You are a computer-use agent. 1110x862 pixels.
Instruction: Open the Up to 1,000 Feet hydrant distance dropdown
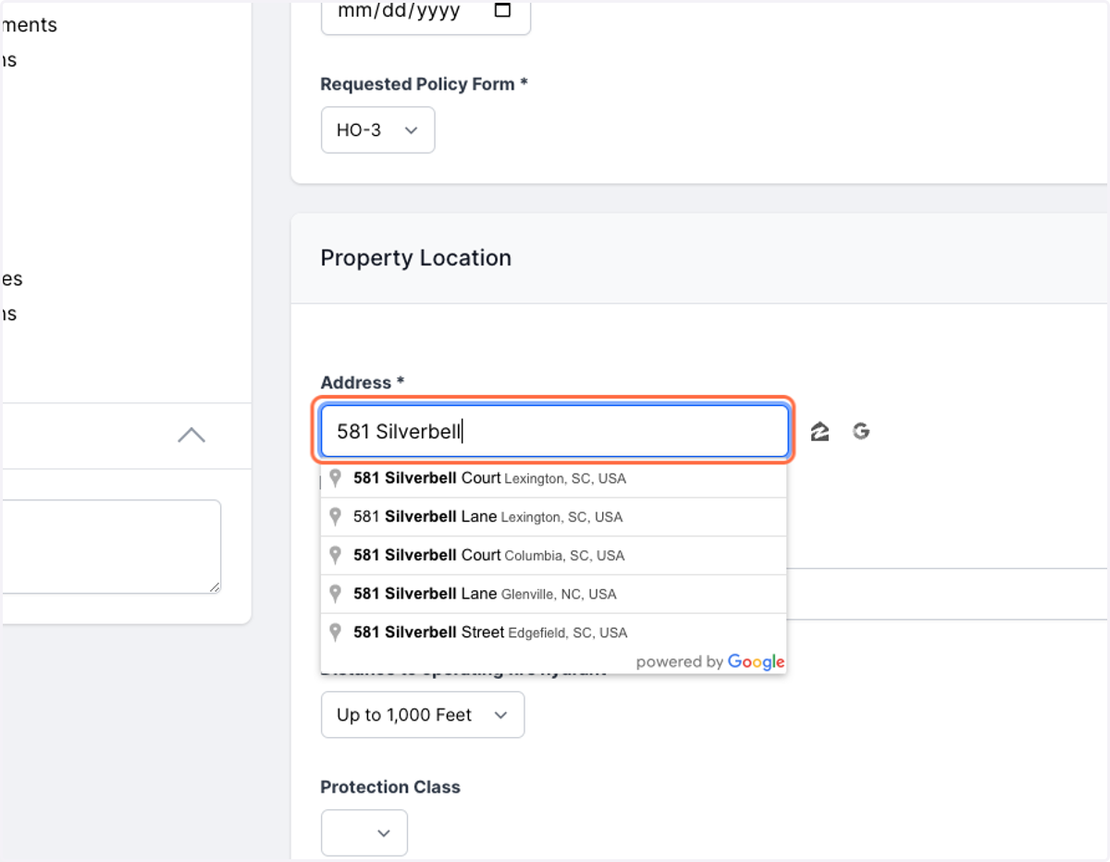423,715
